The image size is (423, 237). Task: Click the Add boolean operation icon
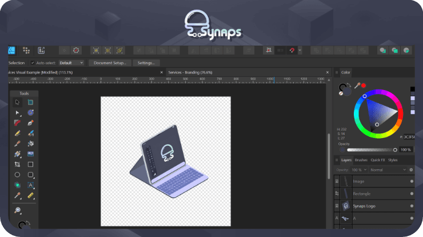[316, 50]
